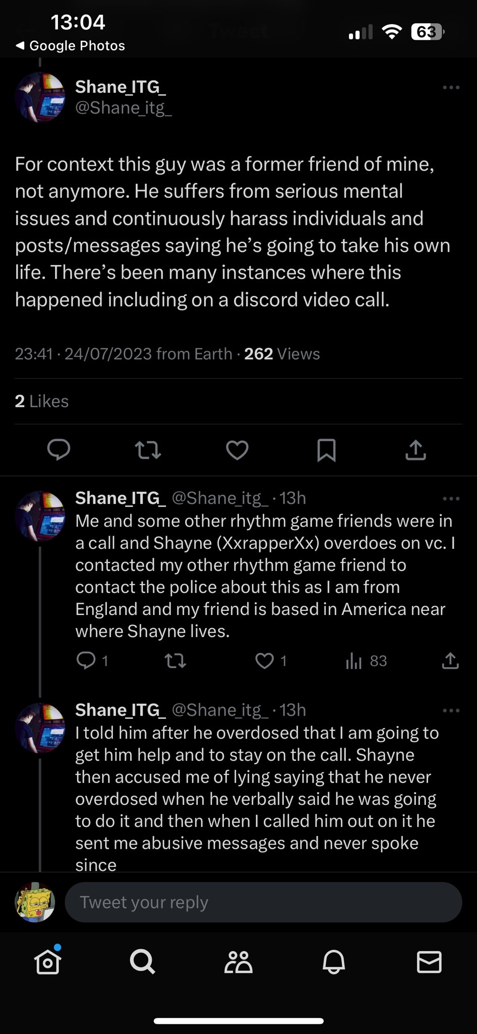Retweet the first reply tweet
477x1034 pixels.
pyautogui.click(x=175, y=661)
